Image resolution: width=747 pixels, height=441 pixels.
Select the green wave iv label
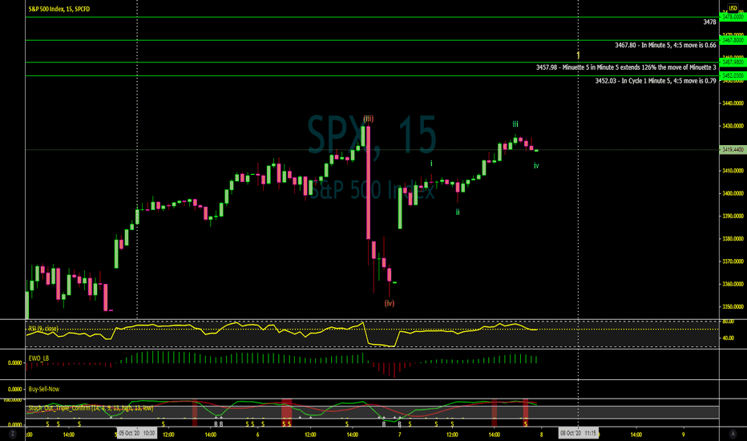[x=536, y=165]
